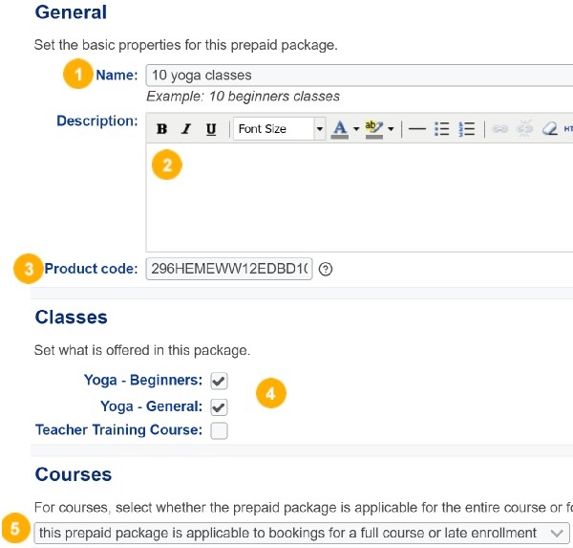Screen dimensions: 573x548
Task: Click the "Example: 10 beginners classes" hint text
Action: click(243, 97)
